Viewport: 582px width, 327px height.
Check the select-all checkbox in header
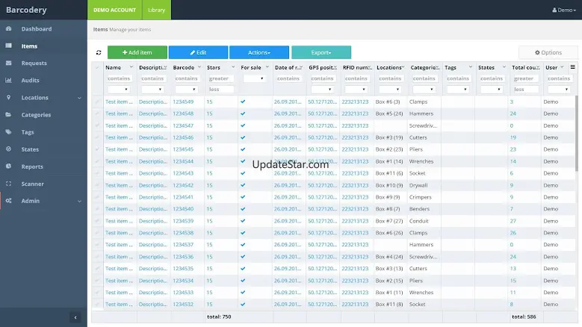tap(97, 67)
